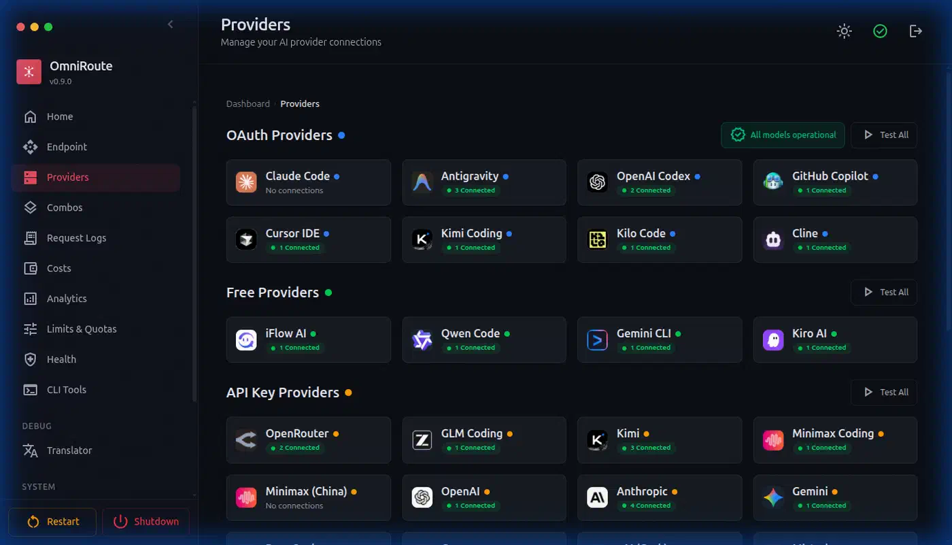The width and height of the screenshot is (952, 545).
Task: Click the Gemini API key provider icon
Action: pos(773,497)
